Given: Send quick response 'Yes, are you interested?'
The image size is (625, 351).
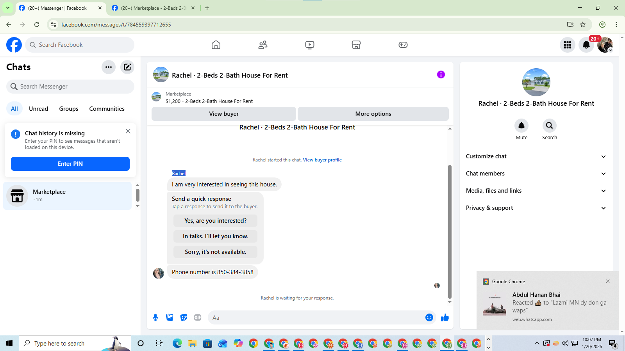Looking at the screenshot, I should pos(215,221).
